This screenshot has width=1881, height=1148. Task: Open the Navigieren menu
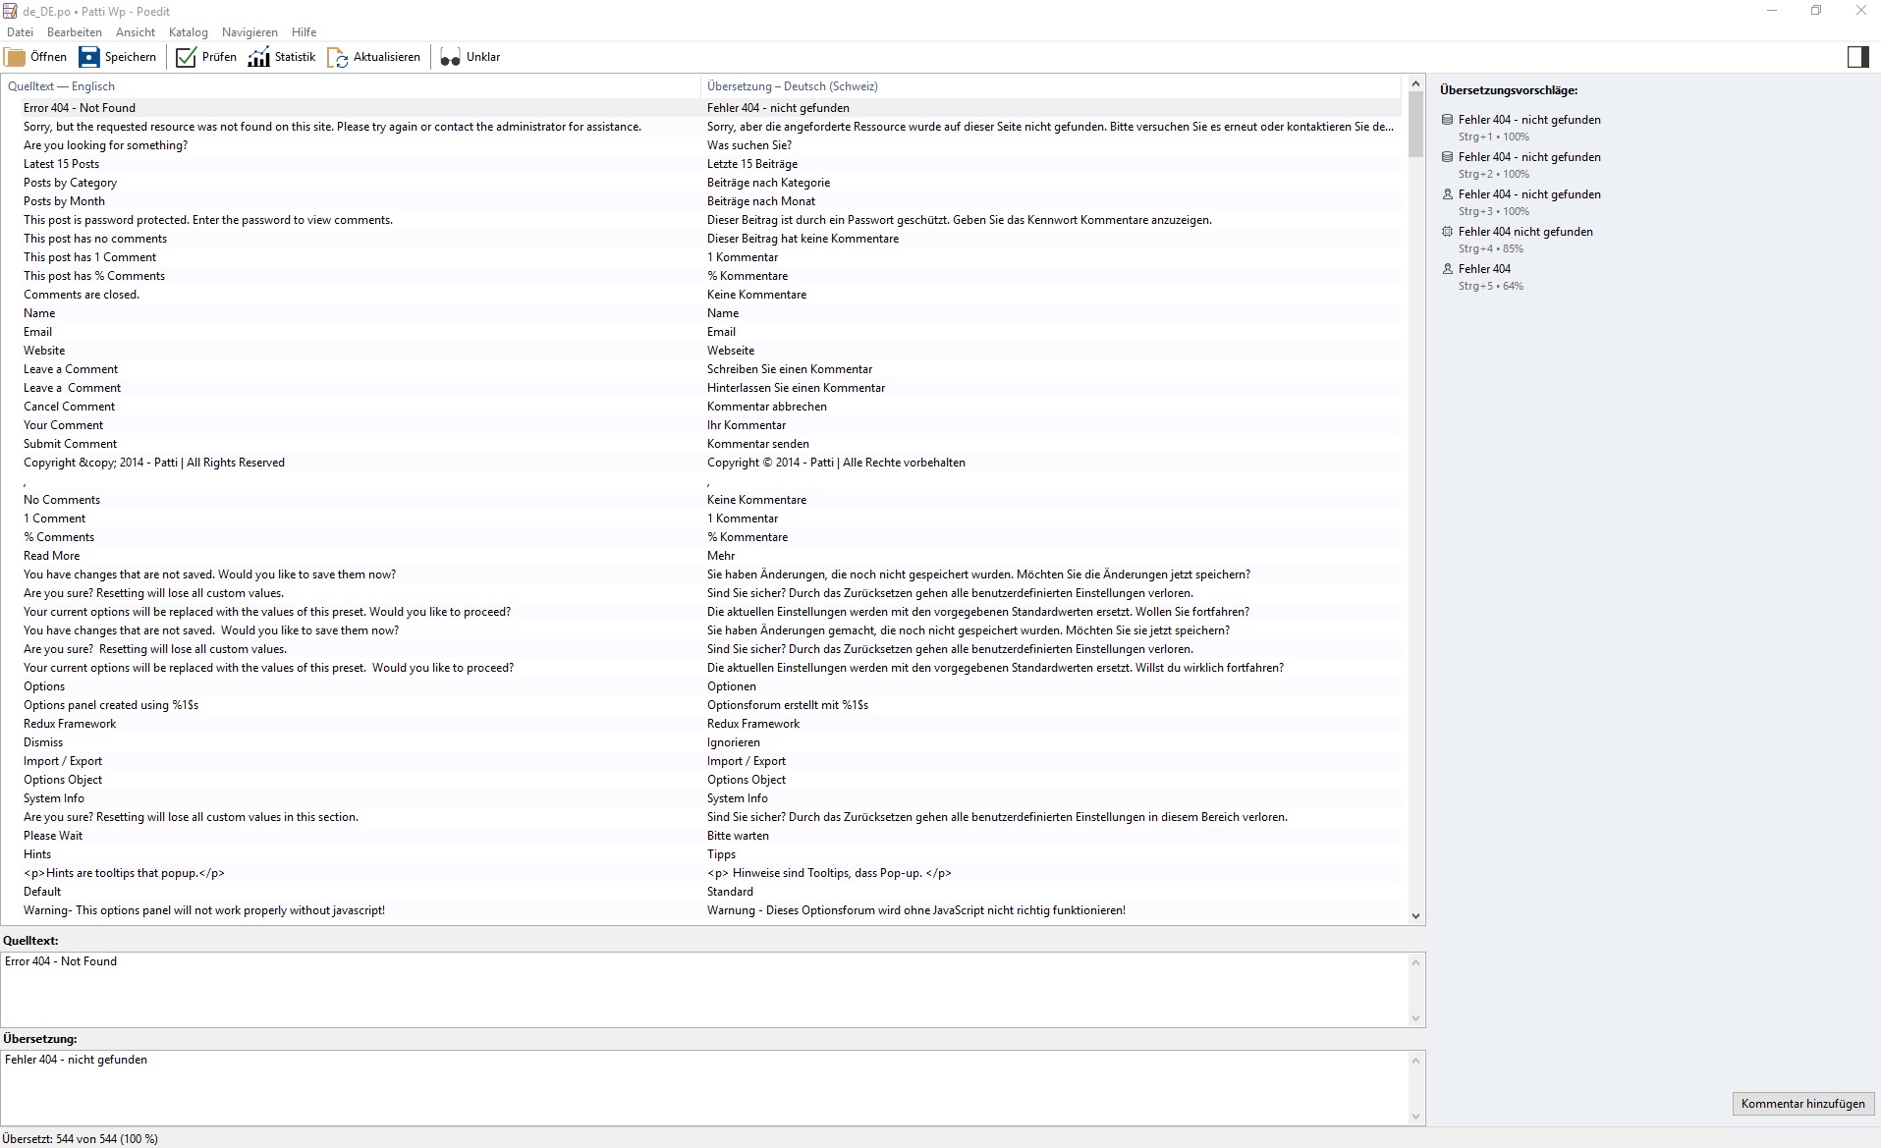(249, 32)
